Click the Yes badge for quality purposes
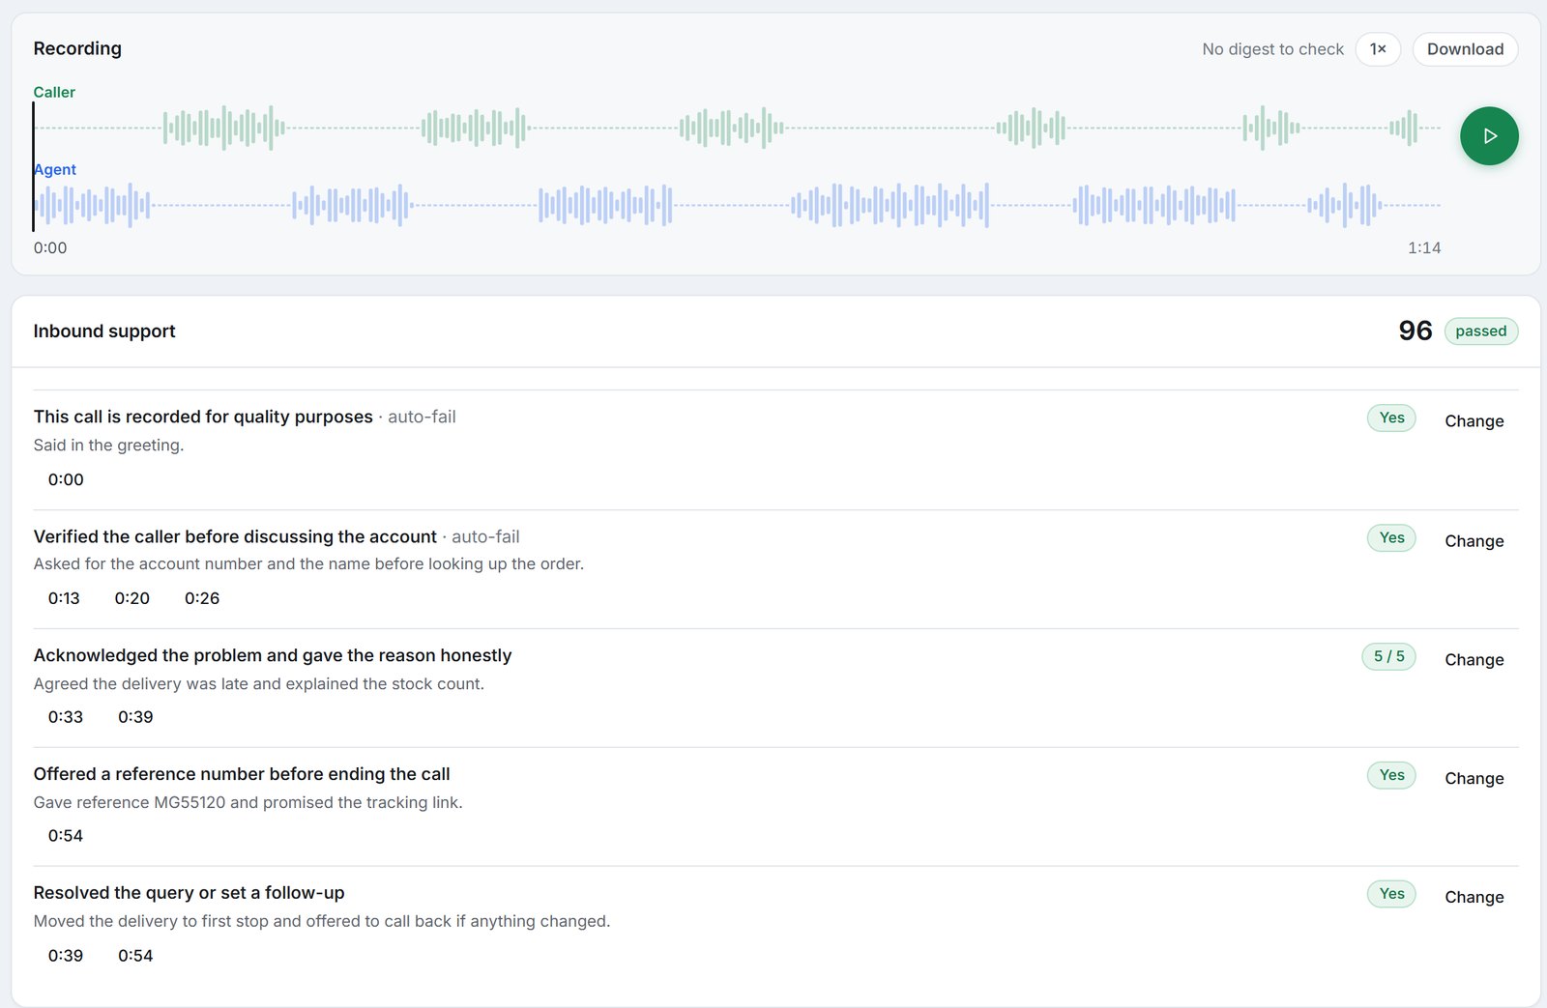The height and width of the screenshot is (1008, 1547). coord(1391,418)
